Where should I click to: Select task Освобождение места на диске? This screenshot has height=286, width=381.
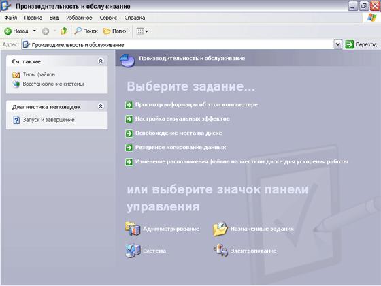(x=178, y=133)
